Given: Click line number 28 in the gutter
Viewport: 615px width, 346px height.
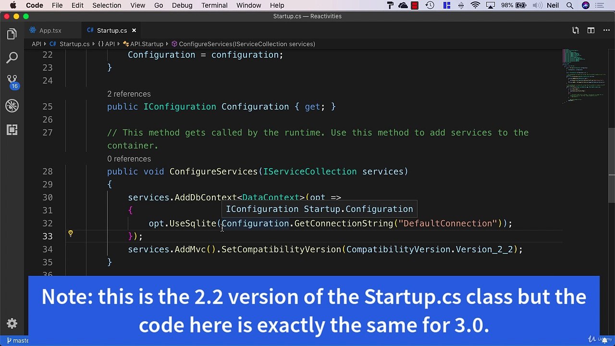Looking at the screenshot, I should point(48,172).
